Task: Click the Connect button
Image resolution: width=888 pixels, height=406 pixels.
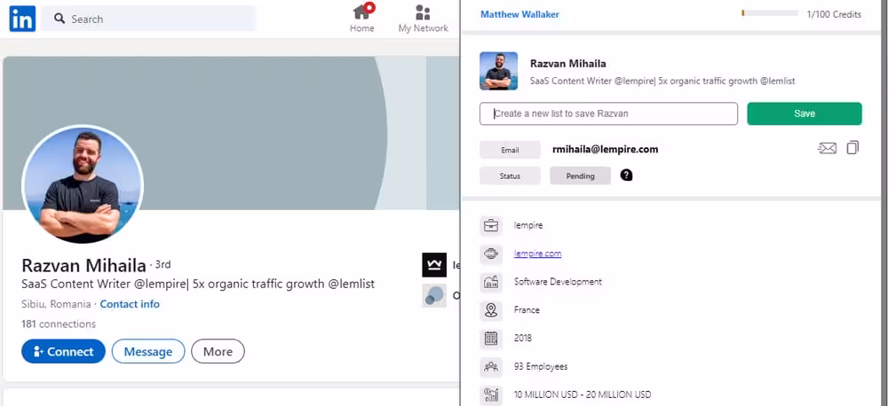Action: pyautogui.click(x=63, y=351)
